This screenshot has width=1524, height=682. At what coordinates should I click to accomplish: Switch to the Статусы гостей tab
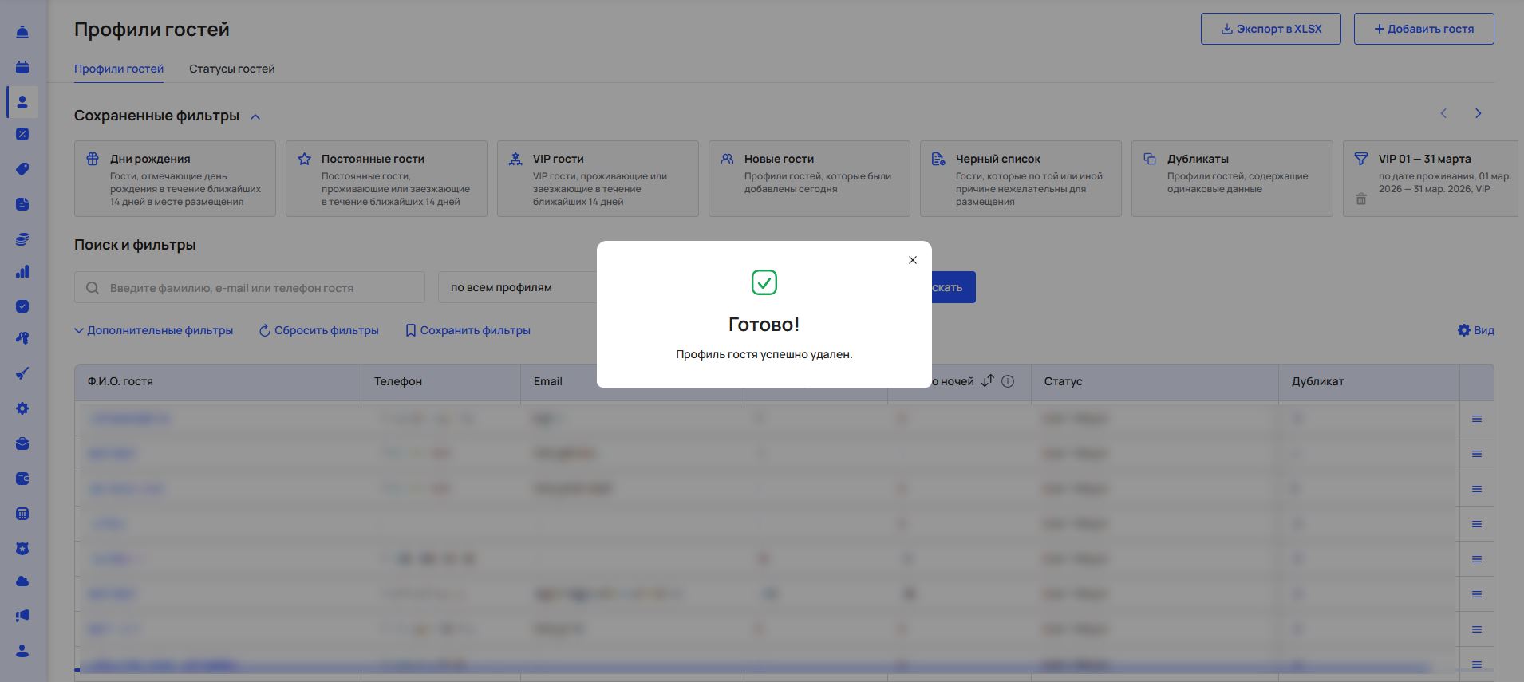pyautogui.click(x=231, y=69)
